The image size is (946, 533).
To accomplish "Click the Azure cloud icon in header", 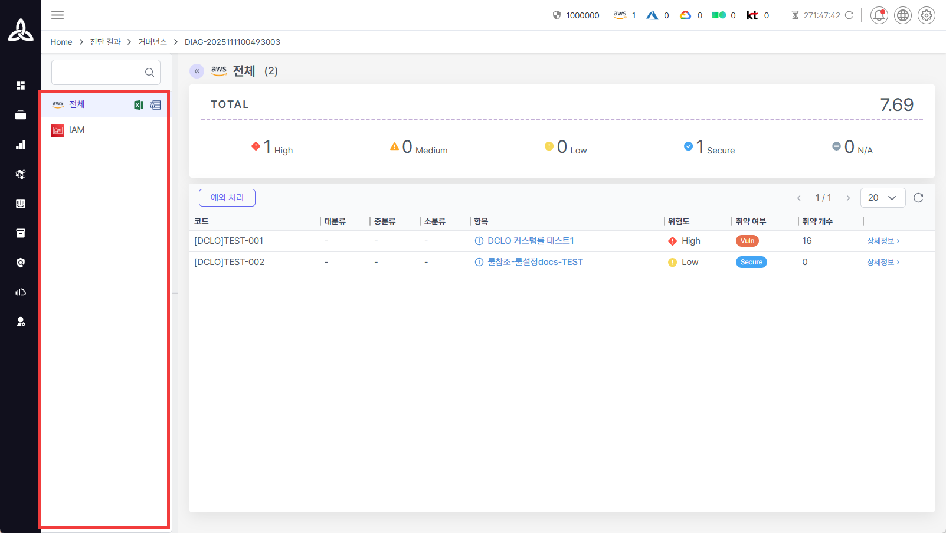I will pyautogui.click(x=653, y=15).
